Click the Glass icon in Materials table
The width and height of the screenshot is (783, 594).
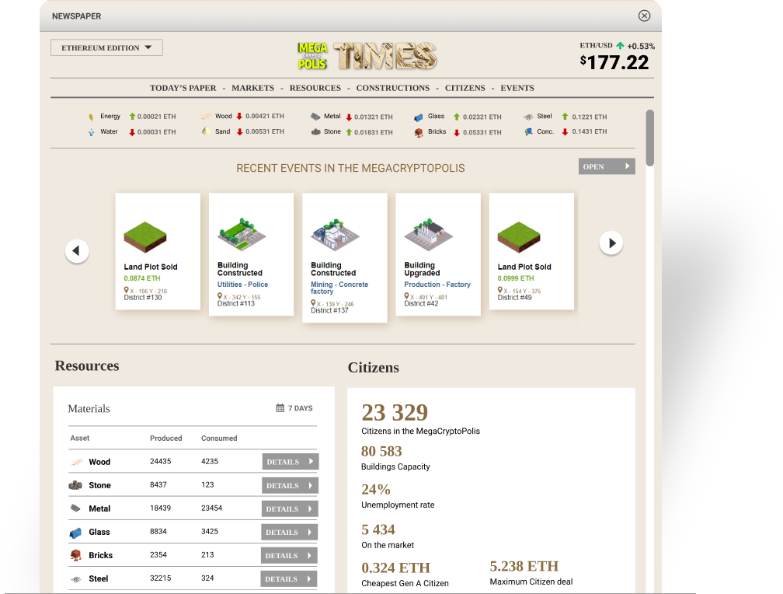coord(75,533)
